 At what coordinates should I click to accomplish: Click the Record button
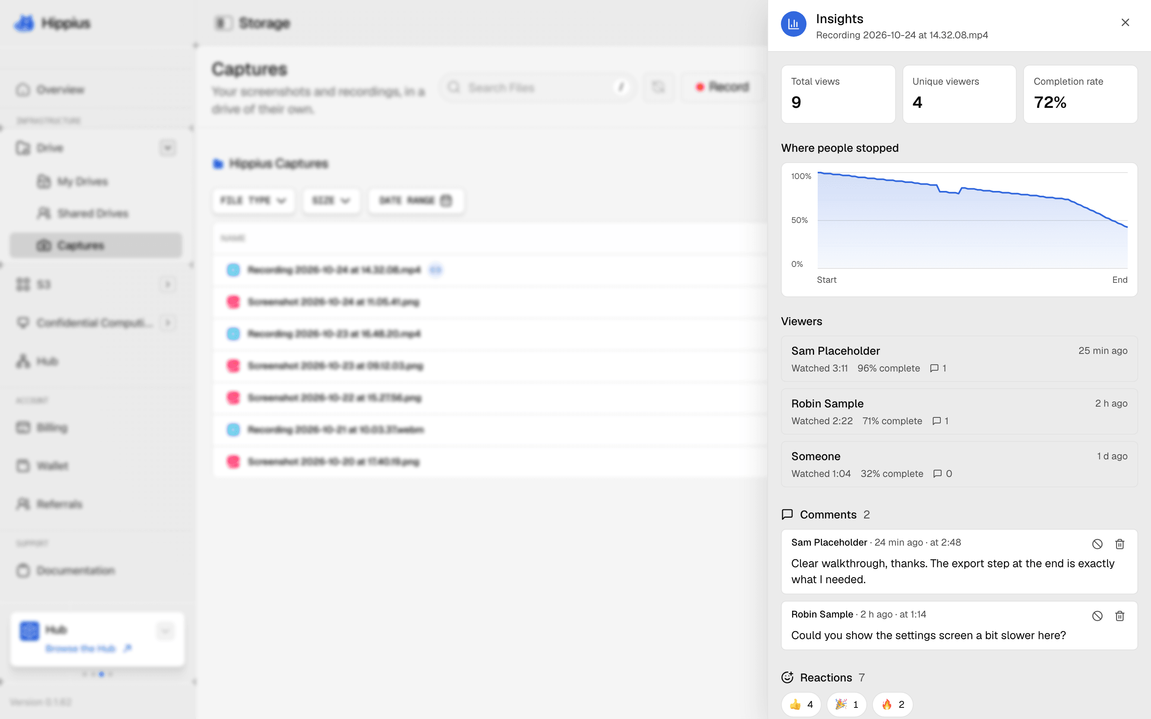(722, 87)
